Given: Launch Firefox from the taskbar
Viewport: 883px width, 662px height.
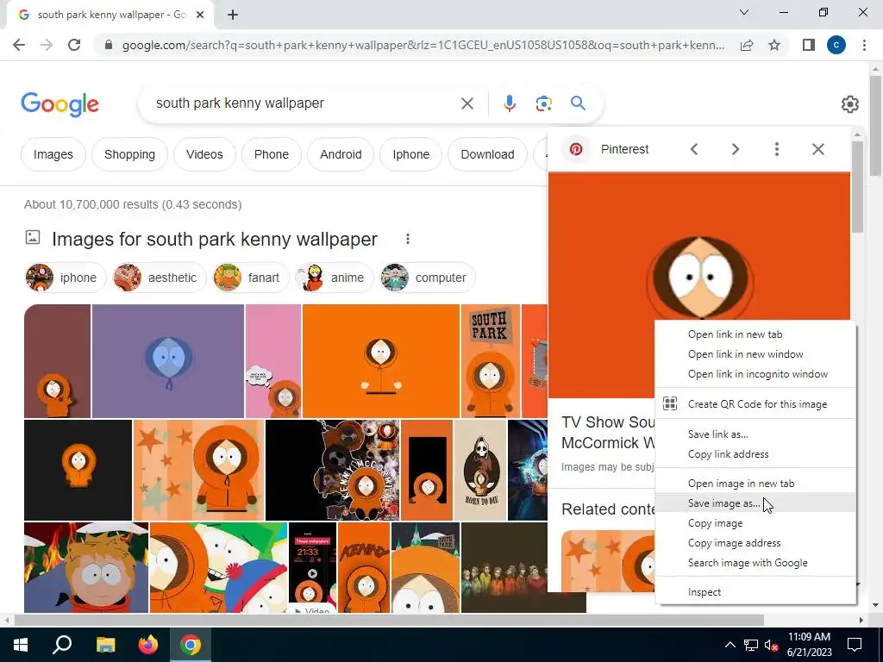Looking at the screenshot, I should tap(148, 645).
